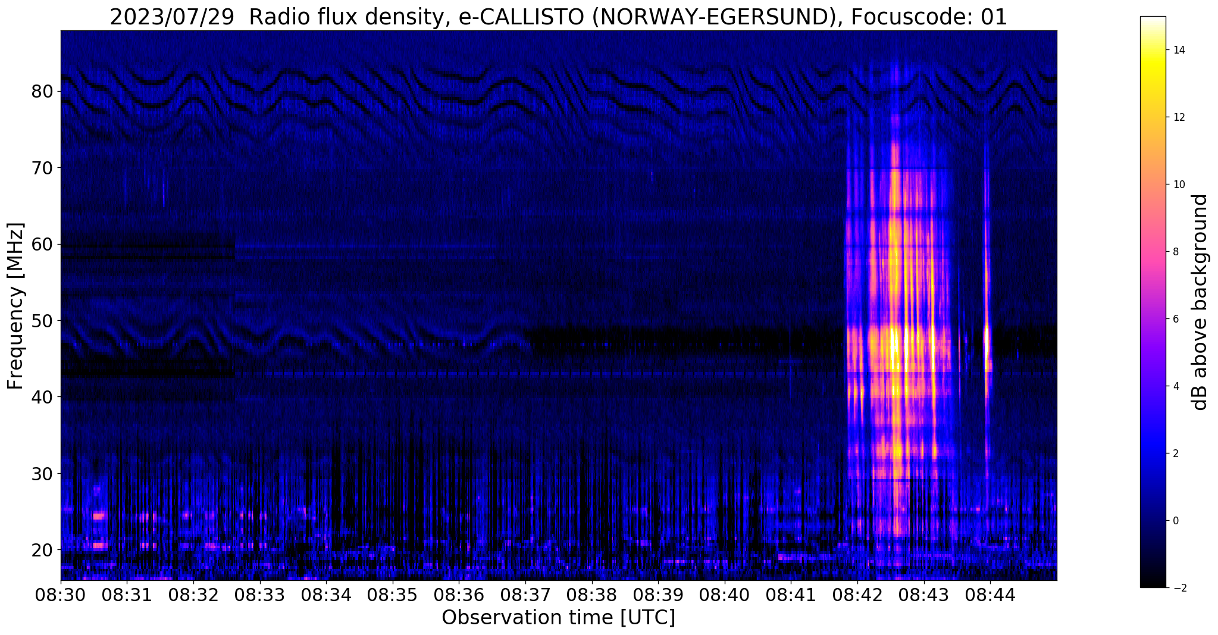Viewport: 1218px width, 635px height.
Task: Click the Observation time [UTC] axis label
Action: pos(558,618)
